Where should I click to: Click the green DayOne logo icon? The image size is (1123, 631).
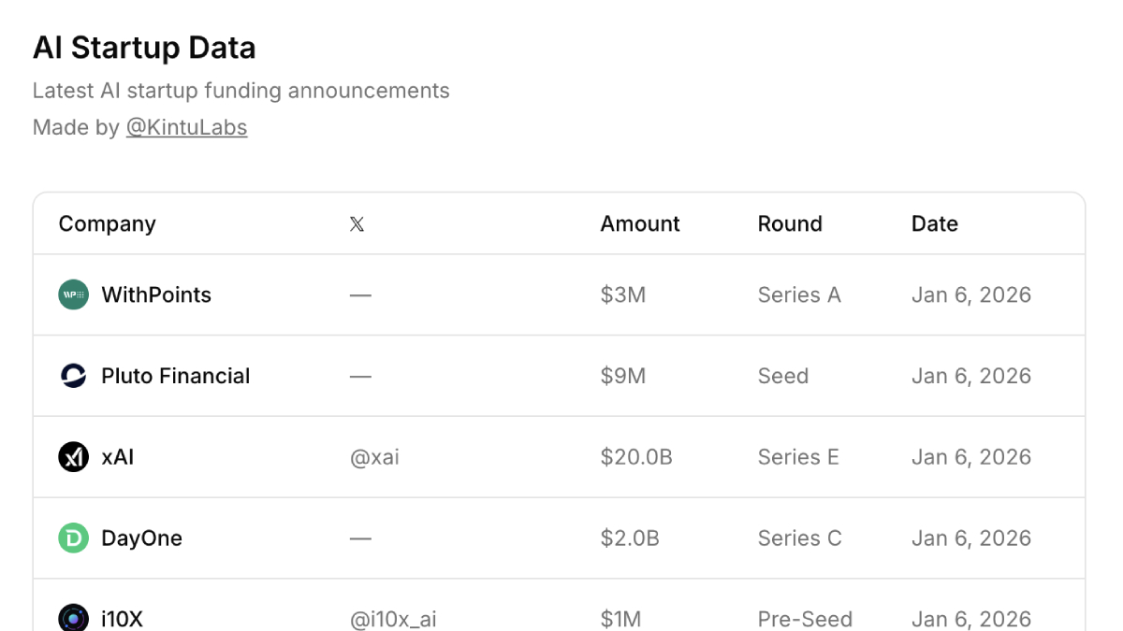[73, 538]
